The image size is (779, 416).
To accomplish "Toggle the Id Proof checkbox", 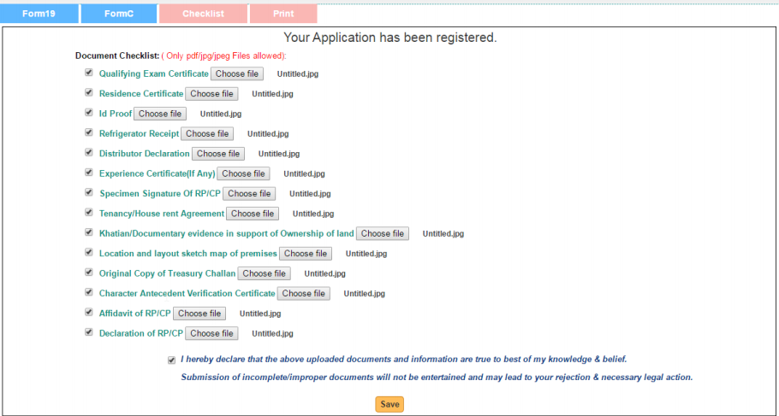I will pyautogui.click(x=88, y=113).
